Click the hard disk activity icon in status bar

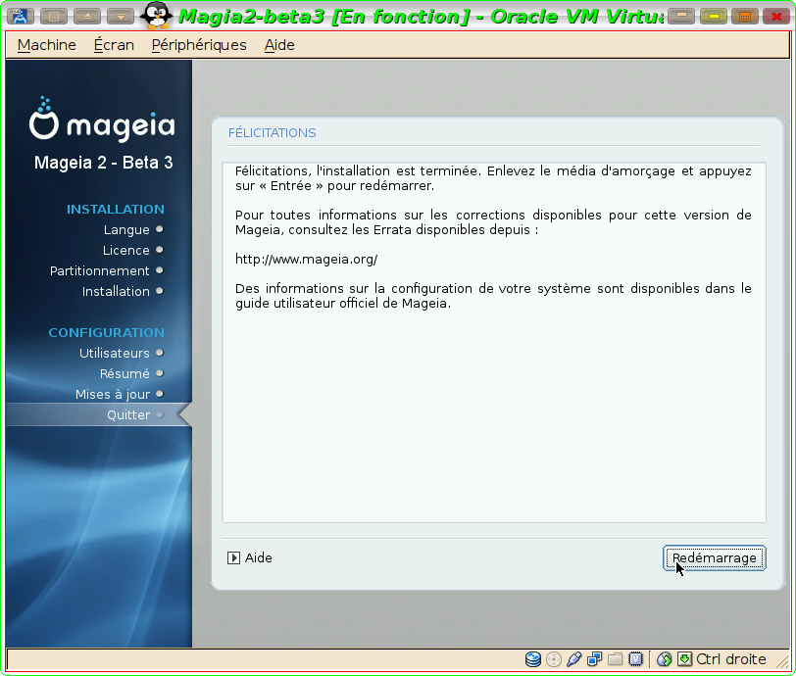pos(533,659)
